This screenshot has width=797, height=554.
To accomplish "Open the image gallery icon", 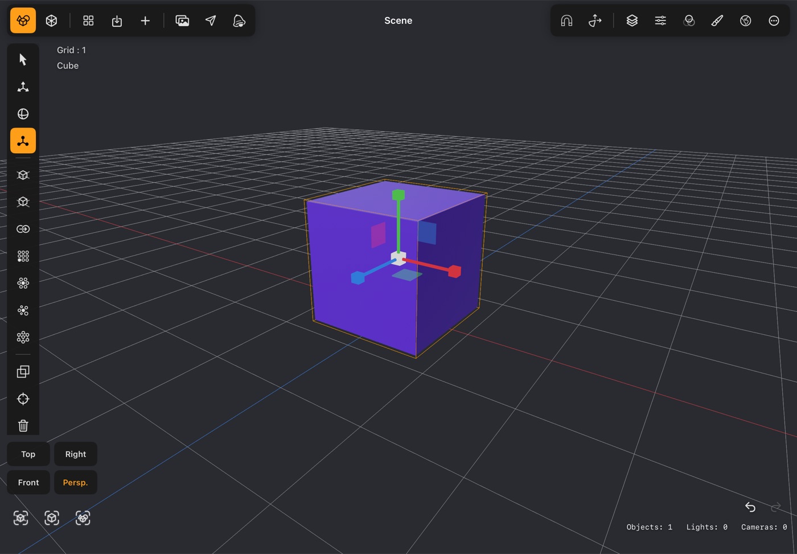I will click(x=182, y=20).
